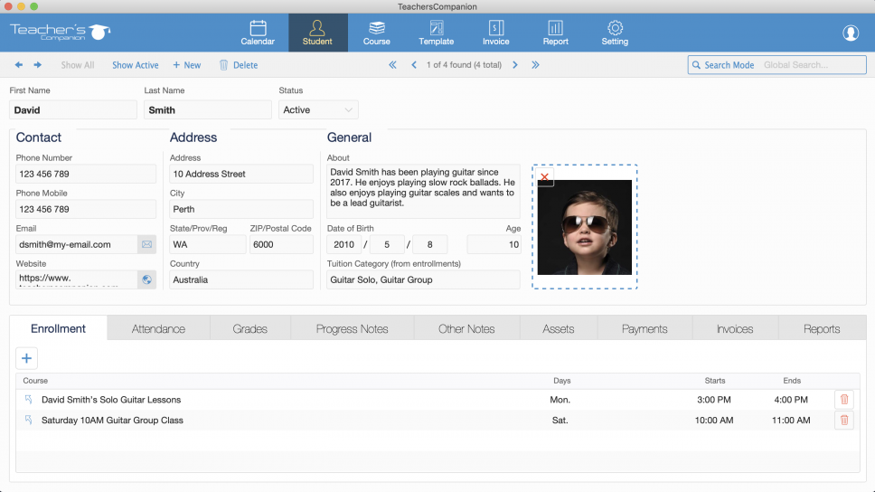Switch to the Reports tab

click(822, 329)
